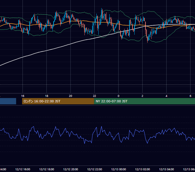Image resolution: width=195 pixels, height=172 pixels.
Task: Click the blue session bar before London
Action: click(8, 101)
